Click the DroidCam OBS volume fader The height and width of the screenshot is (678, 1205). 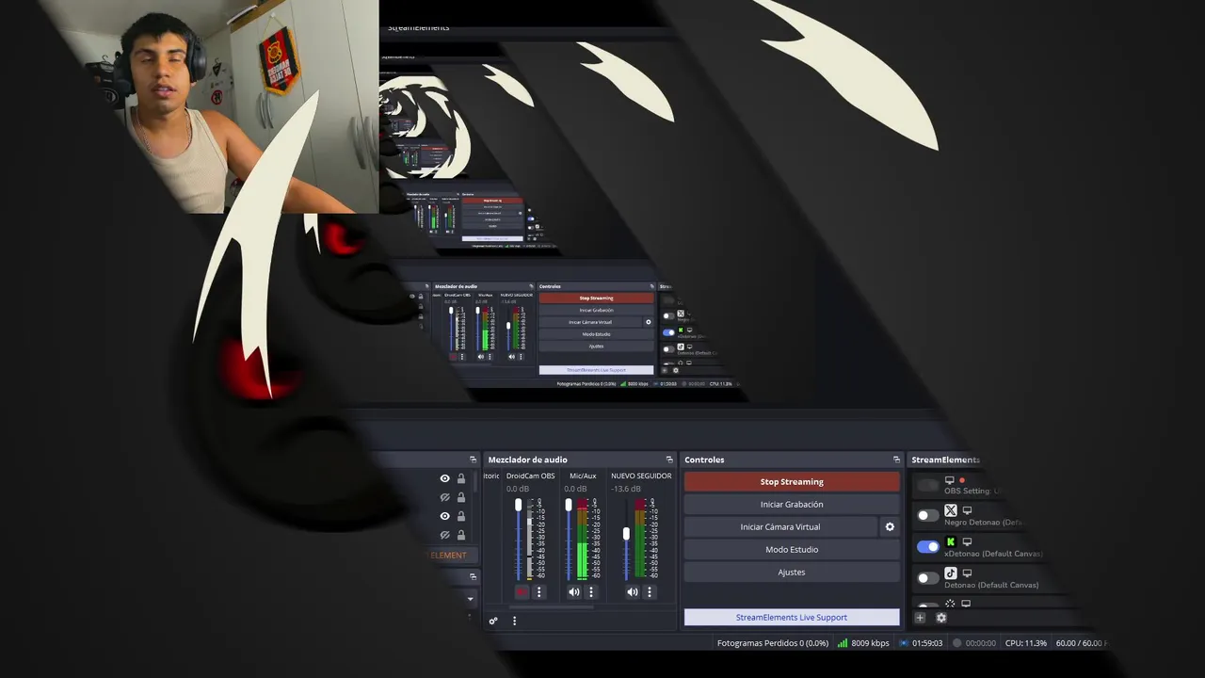[x=518, y=506]
